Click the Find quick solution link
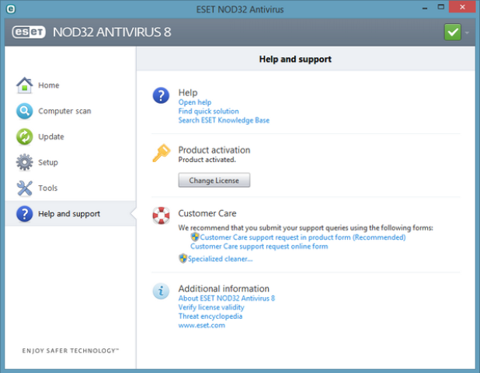This screenshot has height=373, width=480. click(208, 111)
